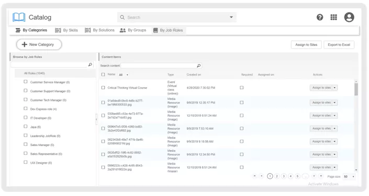Click the Export to Excel button
This screenshot has width=369, height=196.
pyautogui.click(x=339, y=44)
